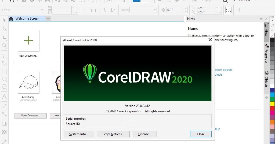Select the Eyedropper tool in toolbox
The width and height of the screenshot is (275, 144).
pyautogui.click(x=4, y=142)
